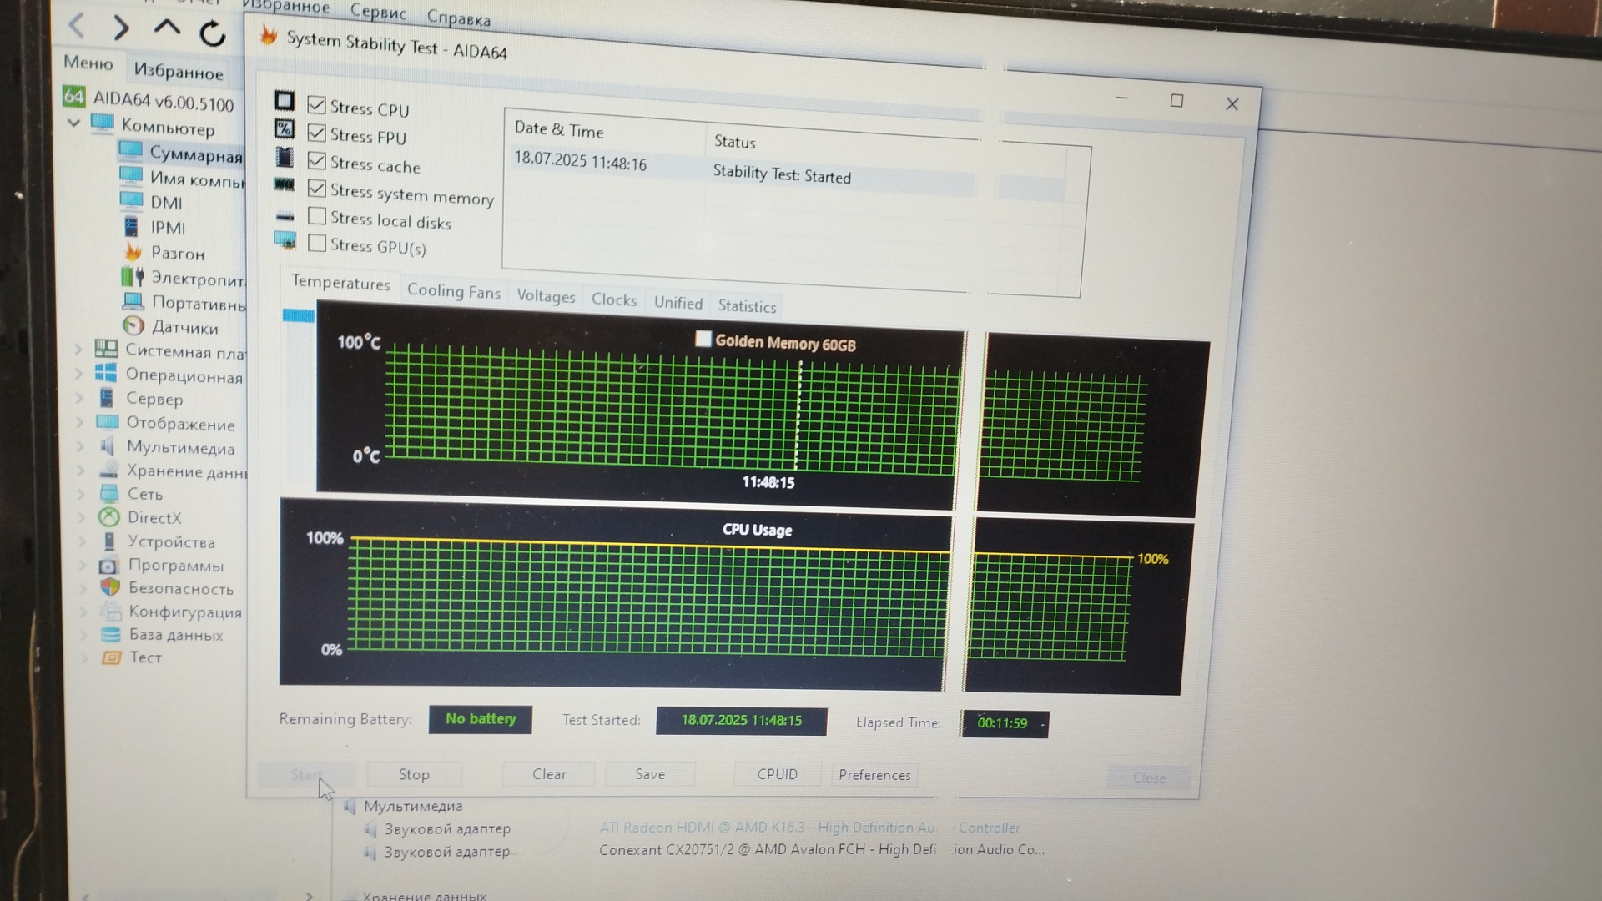Expand the Сеть tree node
The image size is (1602, 901).
[82, 493]
